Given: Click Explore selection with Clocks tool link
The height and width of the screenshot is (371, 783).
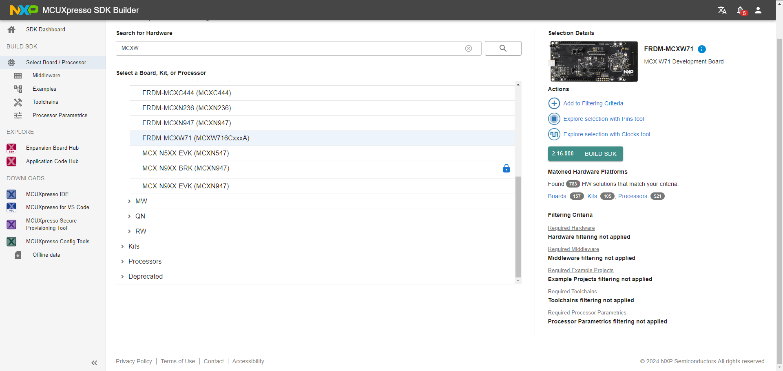Looking at the screenshot, I should (x=607, y=134).
